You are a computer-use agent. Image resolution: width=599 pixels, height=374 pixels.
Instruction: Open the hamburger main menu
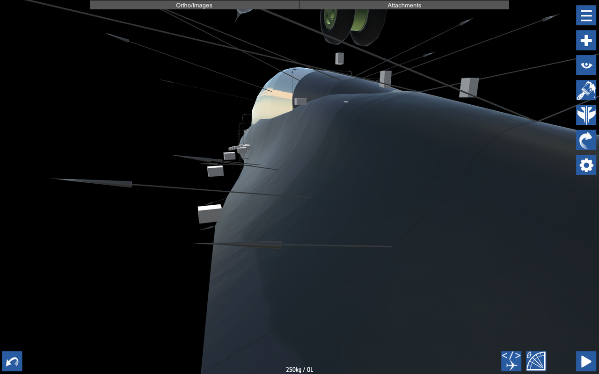(586, 15)
